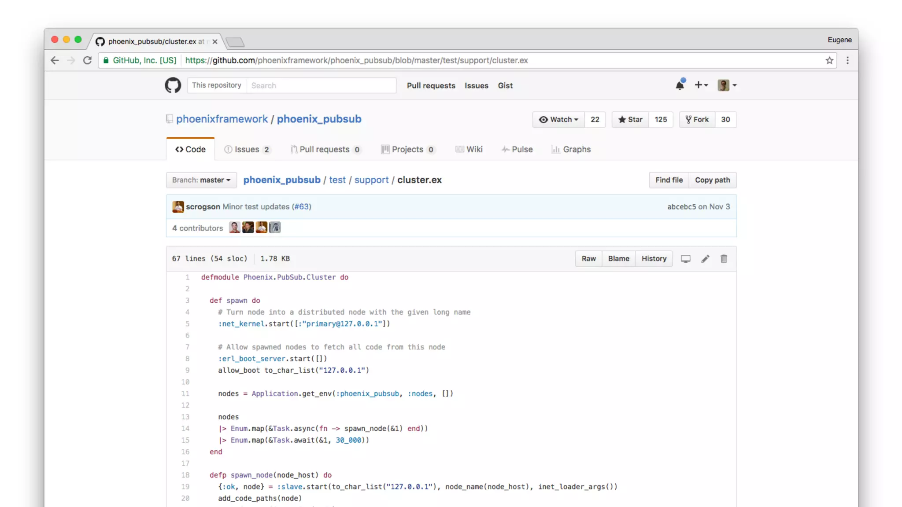Screen dimensions: 902x507
Task: Reload the page in browser
Action: point(87,60)
